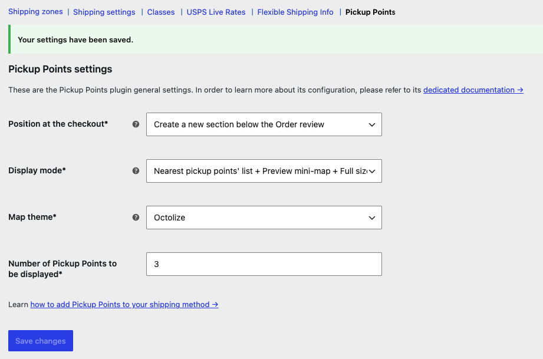543x359 pixels.
Task: Switch to the Shipping settings tab
Action: click(x=104, y=12)
